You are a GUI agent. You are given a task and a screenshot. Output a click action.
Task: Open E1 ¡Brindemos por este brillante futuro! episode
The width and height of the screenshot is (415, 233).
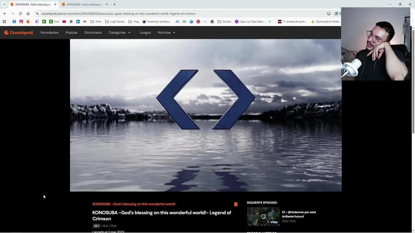pyautogui.click(x=299, y=214)
